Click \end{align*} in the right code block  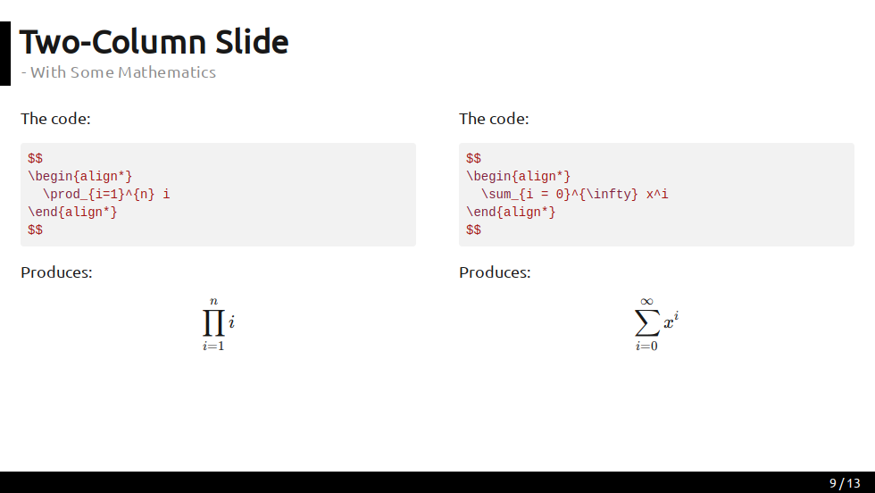(511, 213)
